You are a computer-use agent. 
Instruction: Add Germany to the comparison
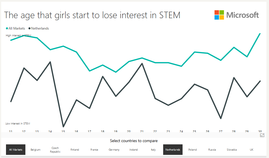[x=114, y=149]
